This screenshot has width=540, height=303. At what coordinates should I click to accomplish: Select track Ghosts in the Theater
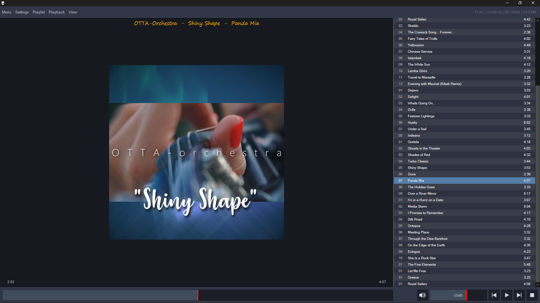pos(424,148)
